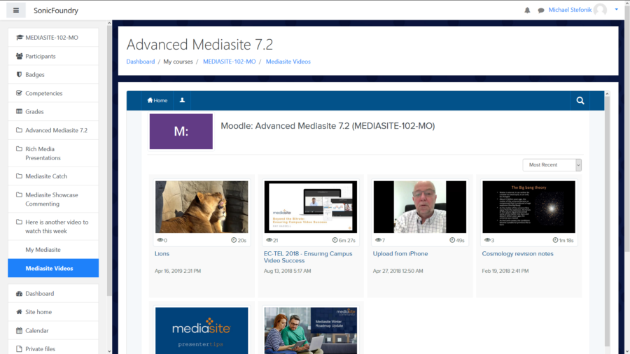Expand the user menu dropdown arrow
Viewport: 630px width, 354px height.
(x=616, y=9)
